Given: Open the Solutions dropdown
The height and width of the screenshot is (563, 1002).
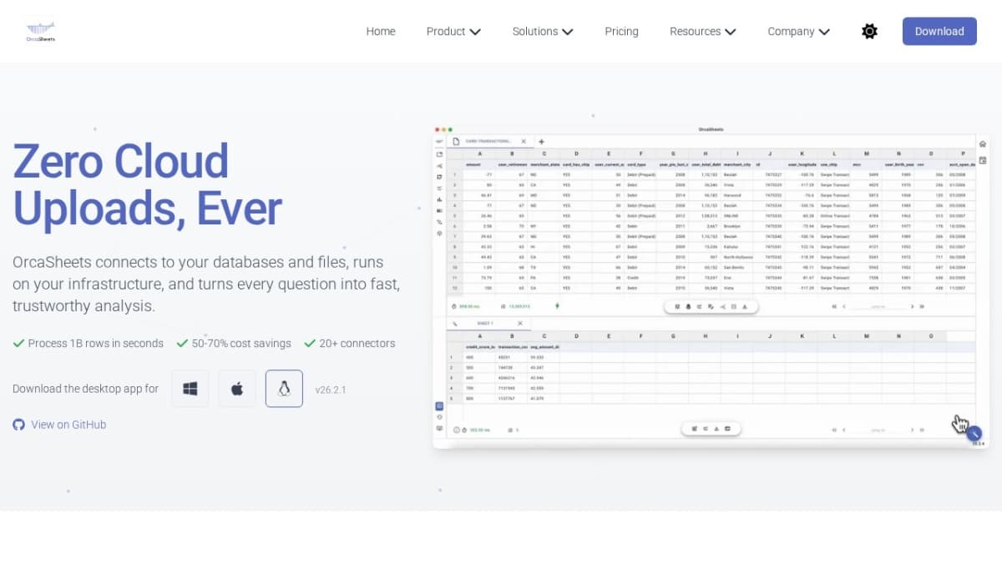Looking at the screenshot, I should (543, 31).
